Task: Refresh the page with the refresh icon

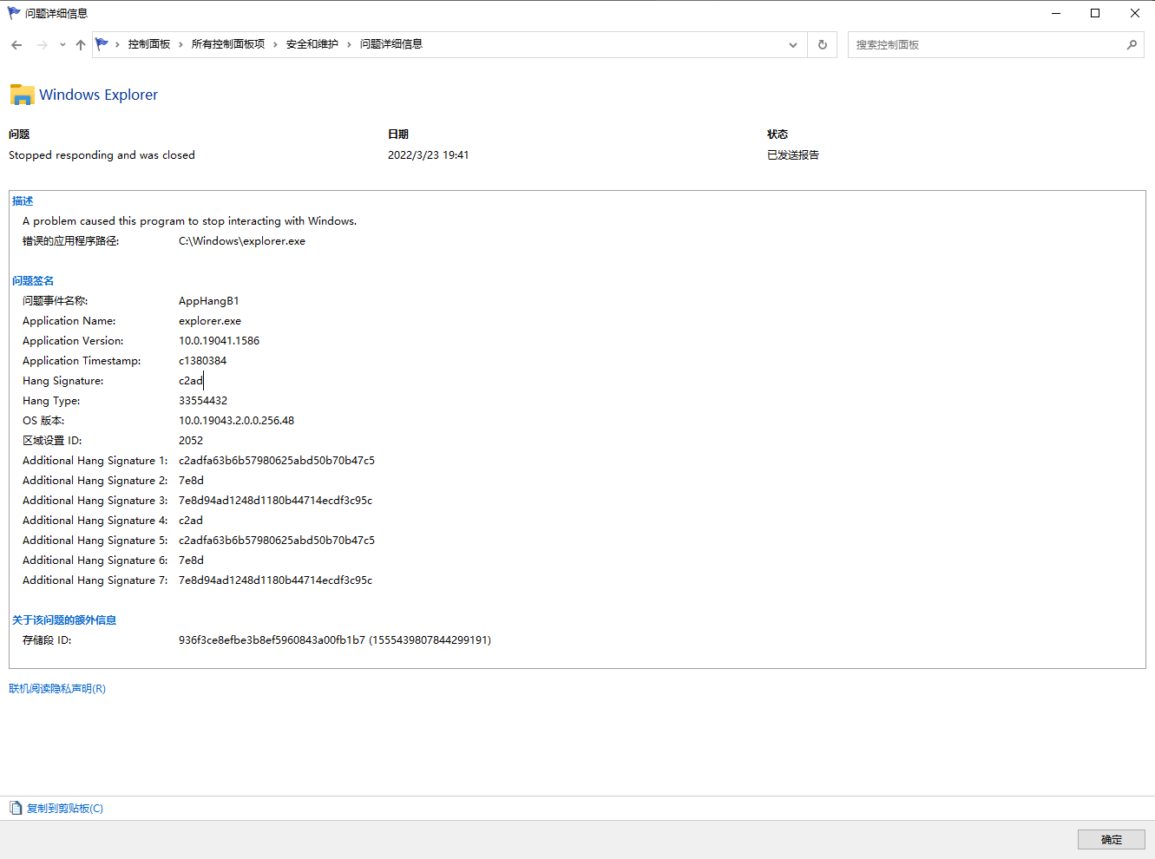Action: pos(823,45)
